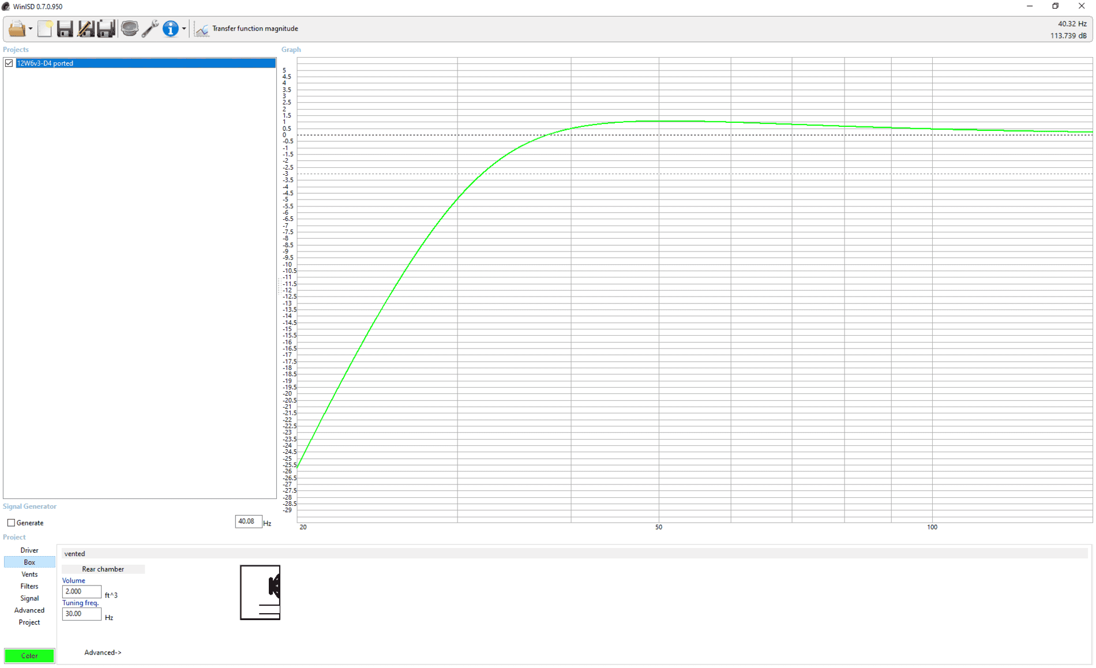This screenshot has height=668, width=1096.
Task: Click the Advanced-> link
Action: coord(103,653)
